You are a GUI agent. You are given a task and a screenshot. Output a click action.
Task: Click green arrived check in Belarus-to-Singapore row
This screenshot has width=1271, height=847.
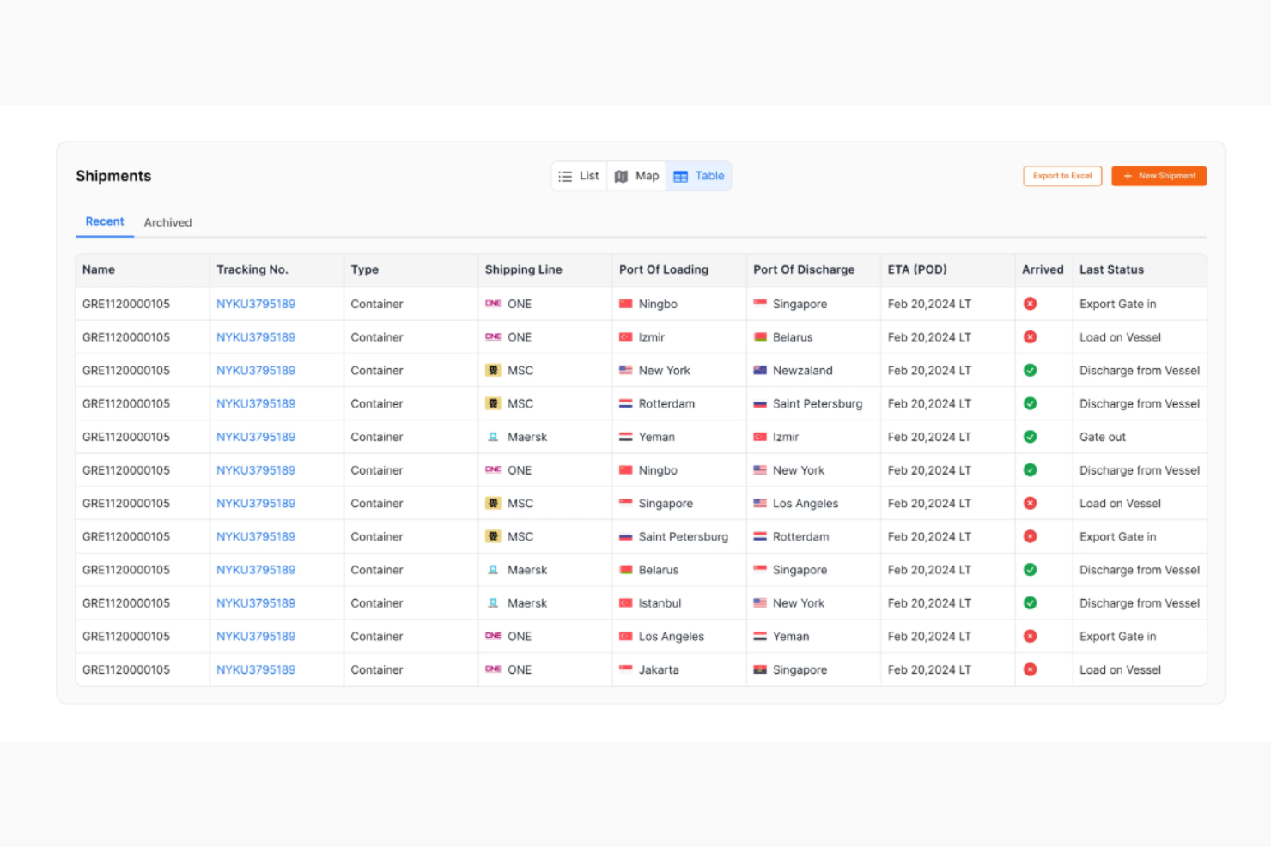point(1031,570)
